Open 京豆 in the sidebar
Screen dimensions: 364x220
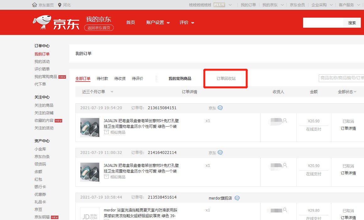click(38, 210)
